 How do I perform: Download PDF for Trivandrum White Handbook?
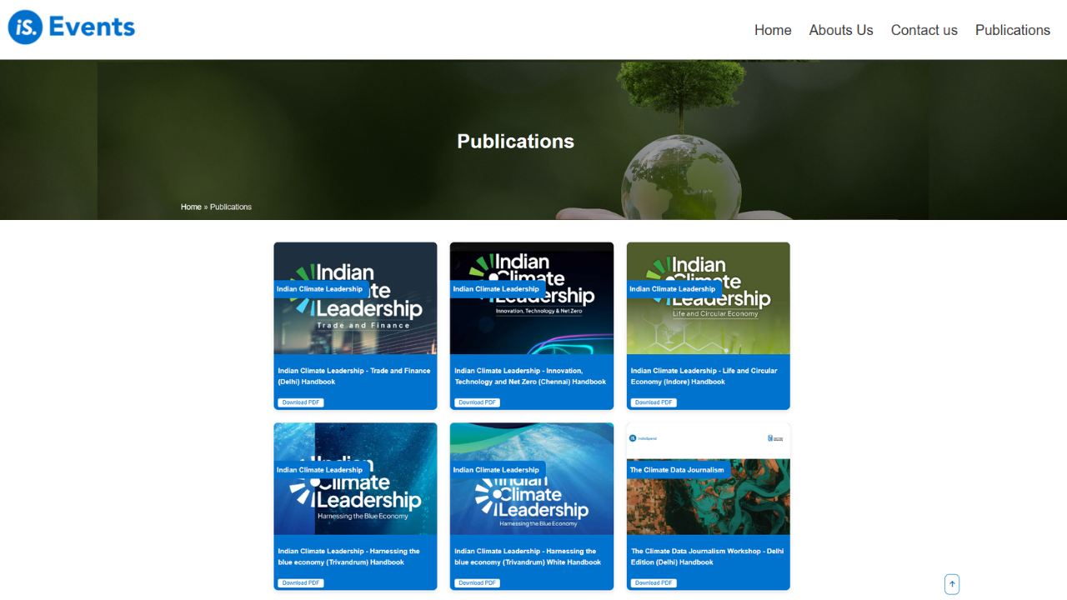coord(477,583)
